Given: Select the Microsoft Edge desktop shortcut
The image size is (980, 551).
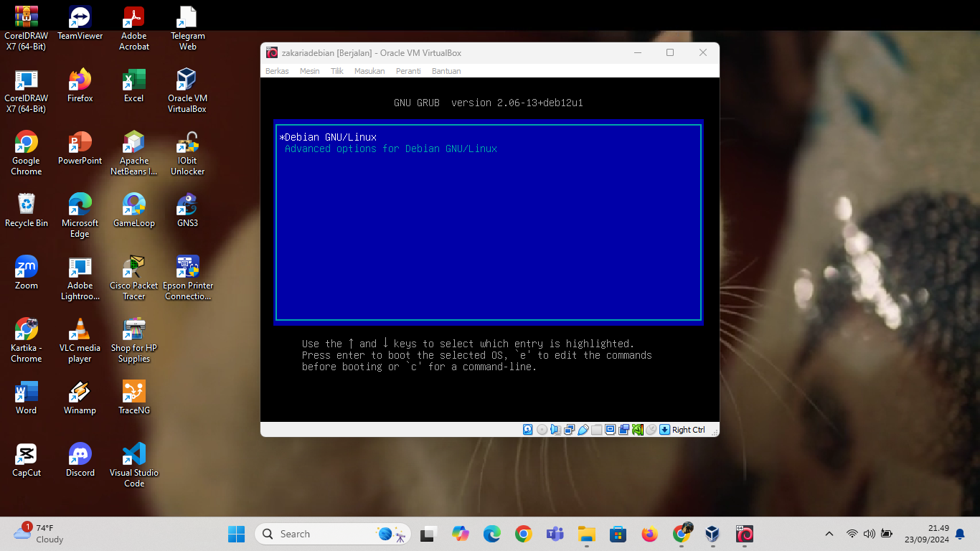Looking at the screenshot, I should [80, 216].
